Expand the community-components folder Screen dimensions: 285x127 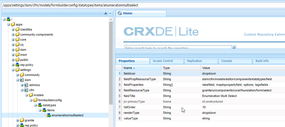pyautogui.click(x=13, y=34)
